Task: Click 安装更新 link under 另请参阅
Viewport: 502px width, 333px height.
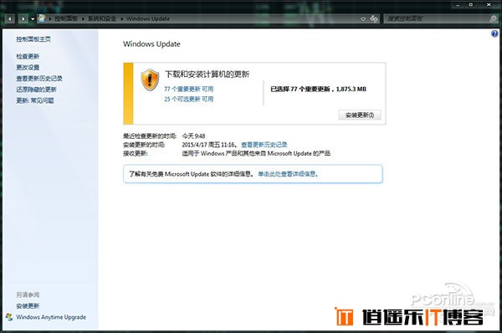Action: click(28, 305)
